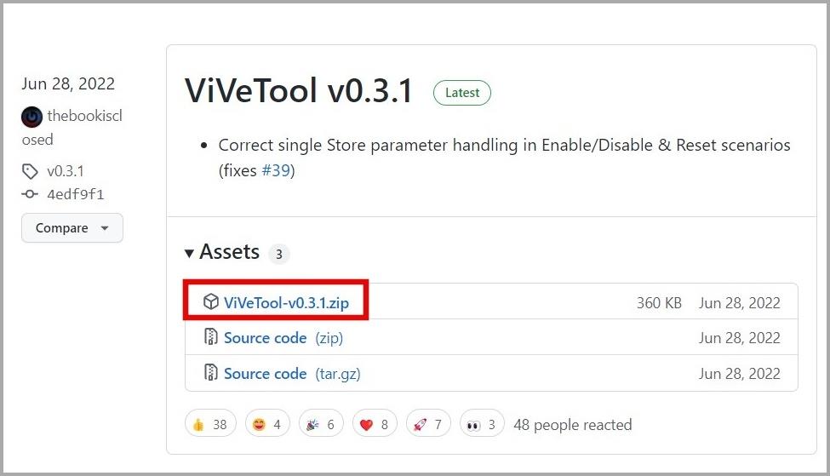This screenshot has height=476, width=830.
Task: React with the eyes emoji
Action: click(482, 424)
